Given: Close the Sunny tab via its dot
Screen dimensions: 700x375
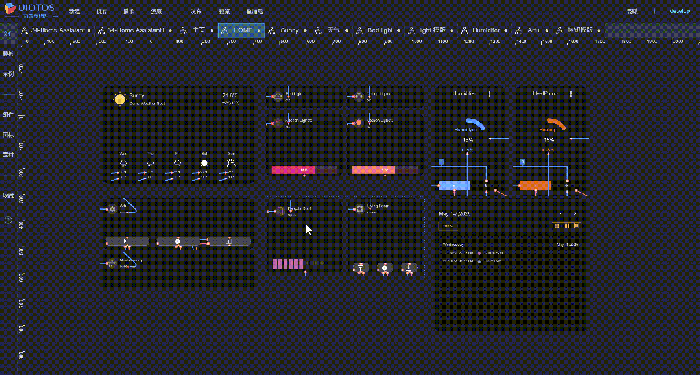Looking at the screenshot, I should click(x=305, y=30).
